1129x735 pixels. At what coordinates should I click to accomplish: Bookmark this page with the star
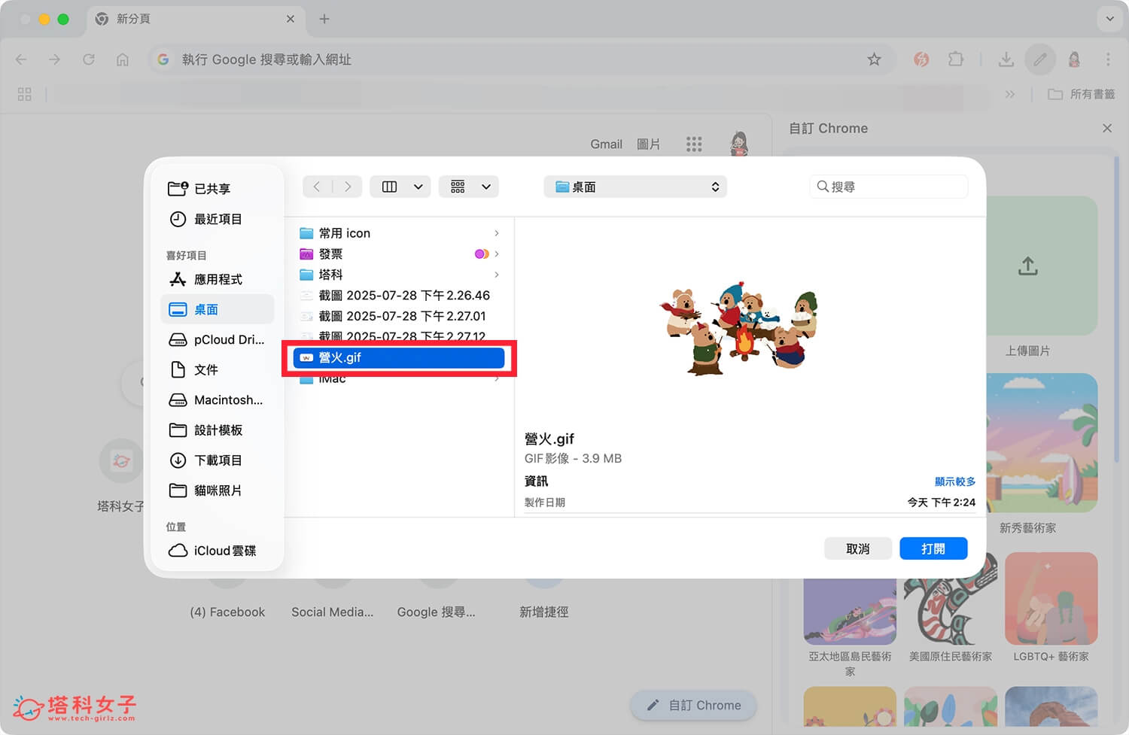coord(874,59)
